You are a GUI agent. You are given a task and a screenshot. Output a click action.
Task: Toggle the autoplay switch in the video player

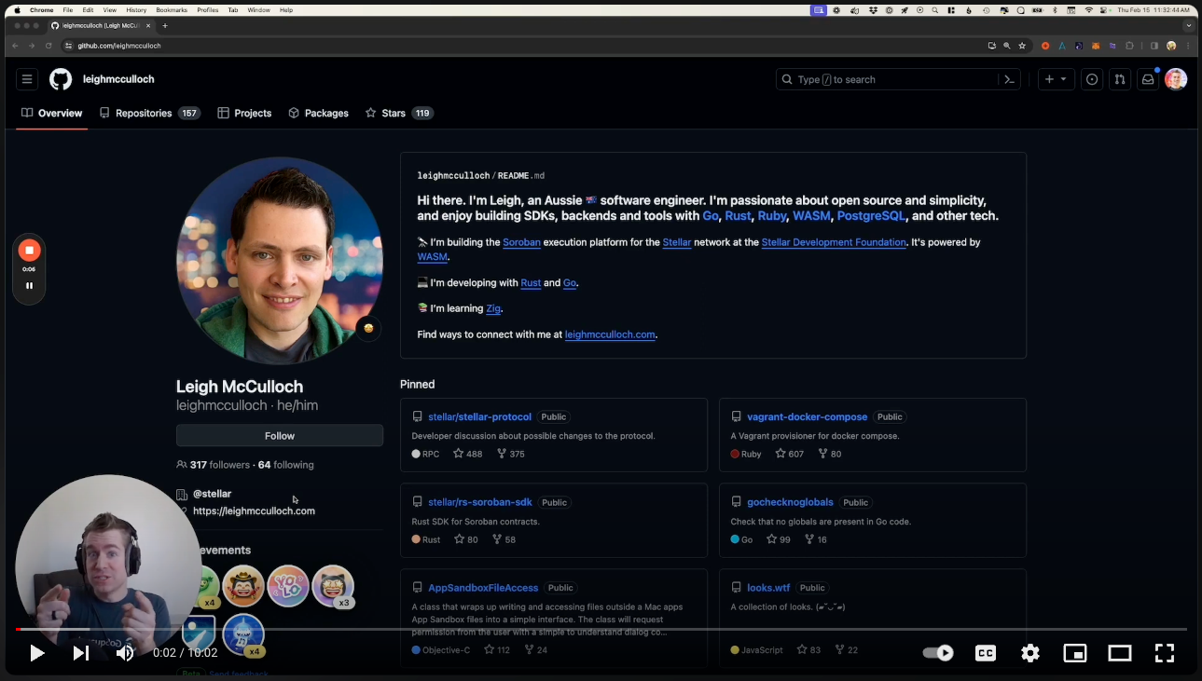937,653
